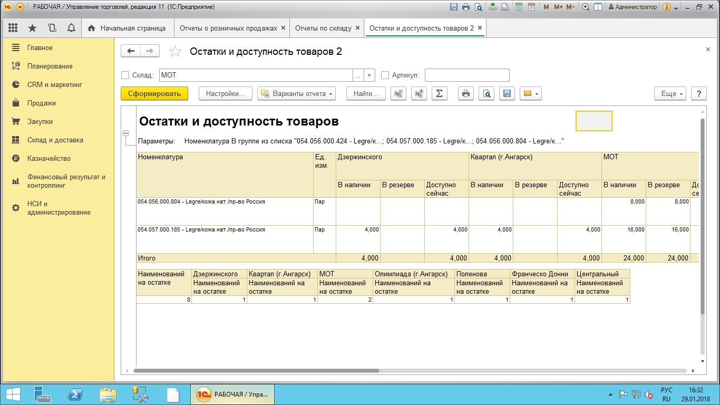Image resolution: width=720 pixels, height=405 pixels.
Task: Collapse the report parameters group
Action: (x=126, y=133)
